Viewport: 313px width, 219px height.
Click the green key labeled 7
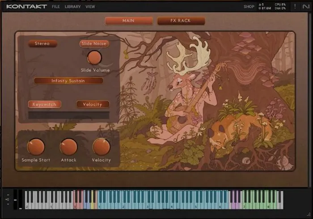pyautogui.click(x=244, y=206)
